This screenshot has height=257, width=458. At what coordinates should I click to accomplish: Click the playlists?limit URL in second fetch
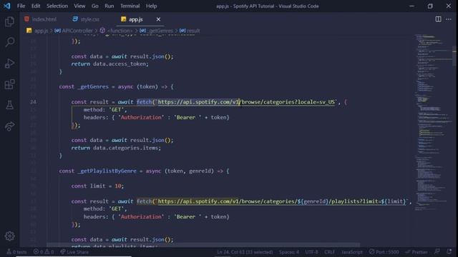pyautogui.click(x=282, y=201)
